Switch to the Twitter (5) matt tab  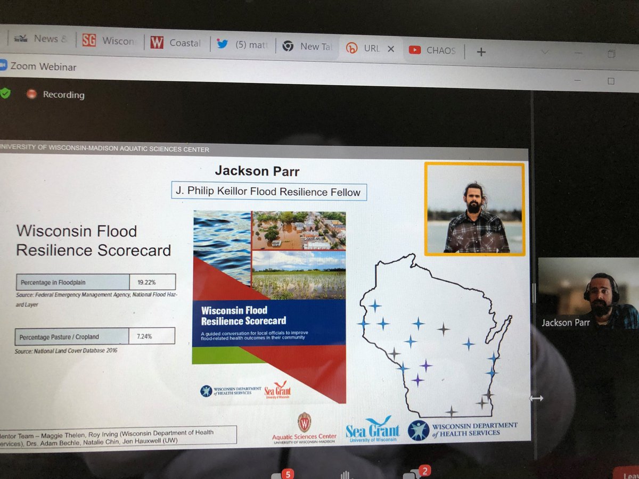pyautogui.click(x=243, y=45)
